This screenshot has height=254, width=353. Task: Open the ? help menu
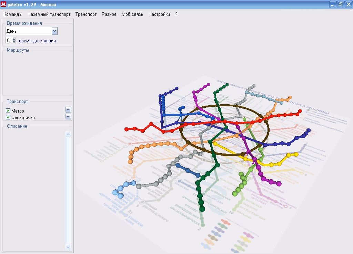pyautogui.click(x=176, y=14)
